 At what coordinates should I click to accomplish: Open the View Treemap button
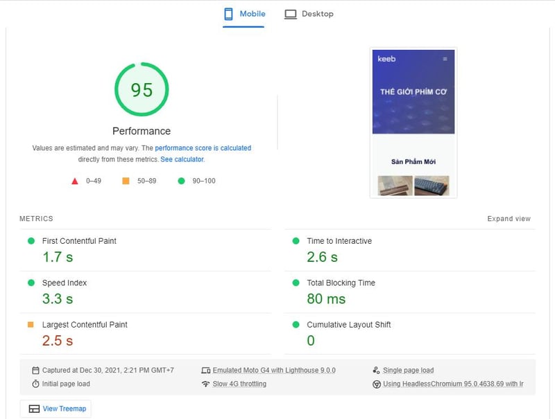[55, 409]
